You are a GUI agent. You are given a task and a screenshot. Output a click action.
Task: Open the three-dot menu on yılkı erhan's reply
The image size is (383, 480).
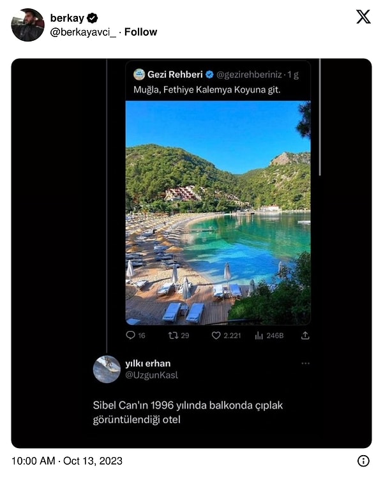(x=305, y=363)
